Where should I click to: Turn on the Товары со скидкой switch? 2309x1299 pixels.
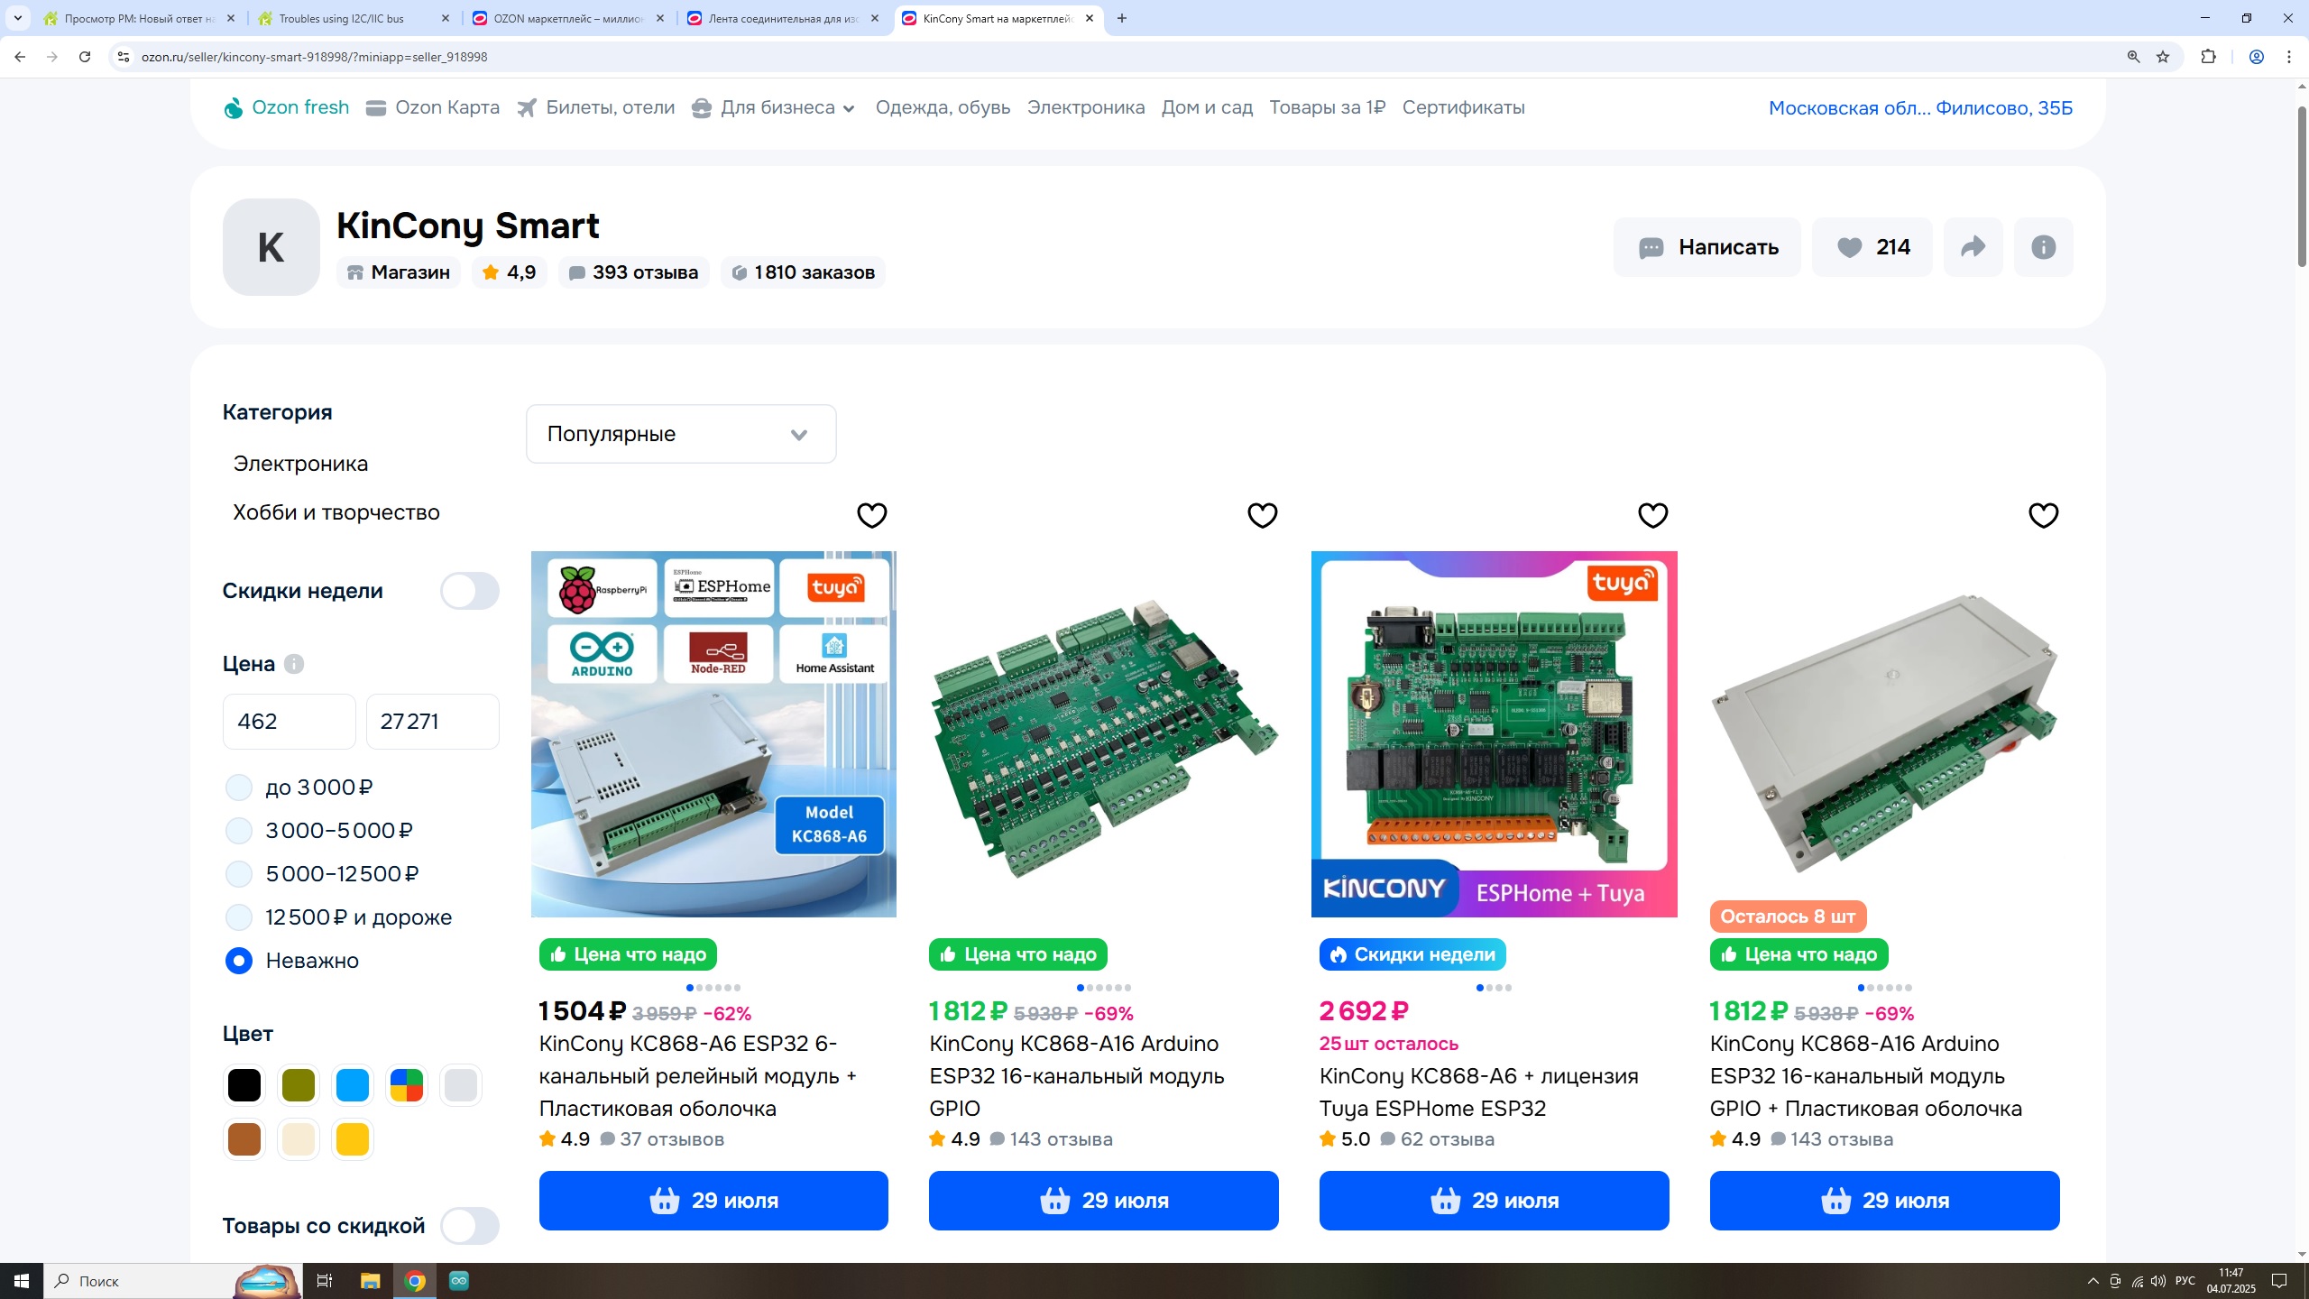[469, 1226]
